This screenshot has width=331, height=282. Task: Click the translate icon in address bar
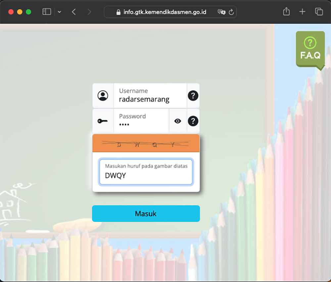[221, 12]
